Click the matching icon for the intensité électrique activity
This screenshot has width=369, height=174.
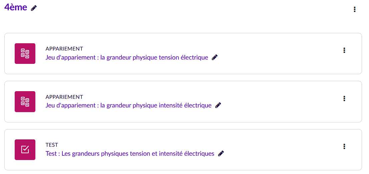(x=25, y=101)
